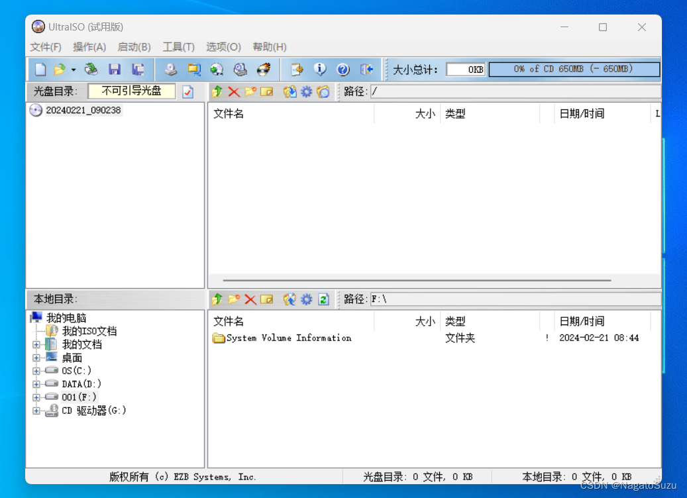Open the 文件(F) menu
The height and width of the screenshot is (498, 687).
pyautogui.click(x=46, y=47)
